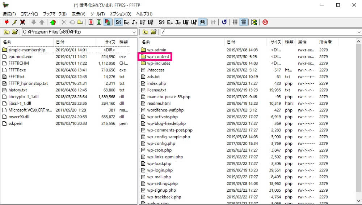Screen dimensions: 362x205
Task: Select JIS icon in host kanji group
Action: pos(135,22)
